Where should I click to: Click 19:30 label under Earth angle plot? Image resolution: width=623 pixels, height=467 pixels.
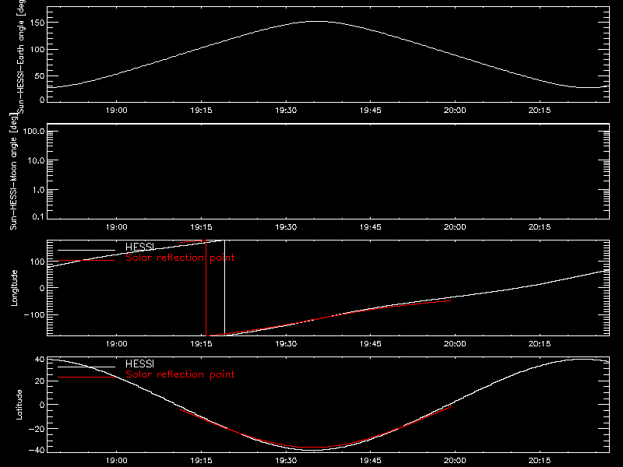click(286, 111)
